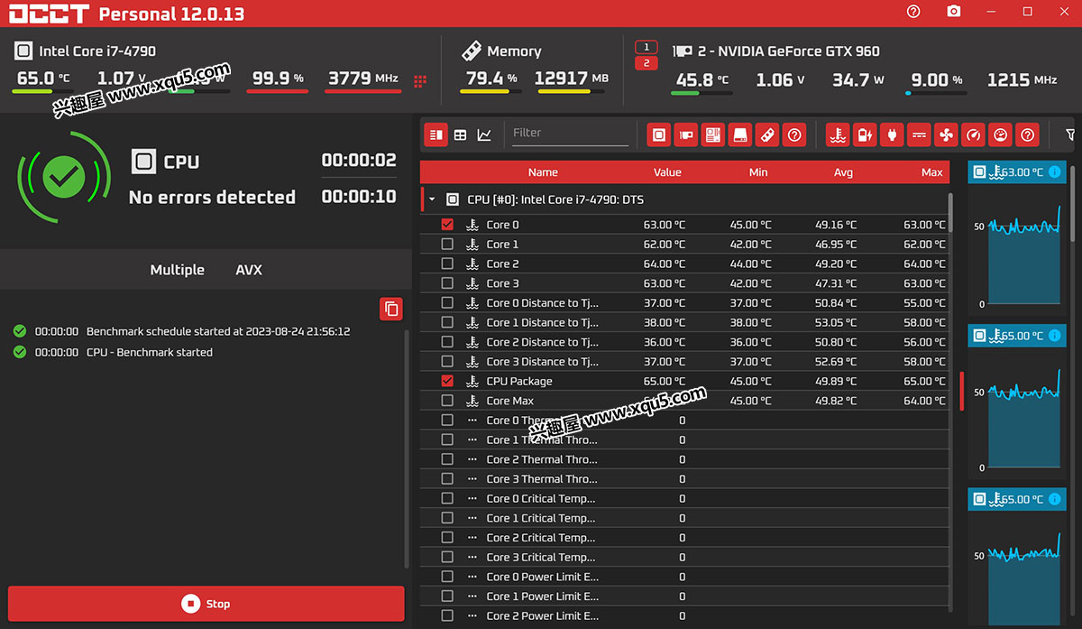Toggle the motherboard hardware filter icon

click(713, 134)
